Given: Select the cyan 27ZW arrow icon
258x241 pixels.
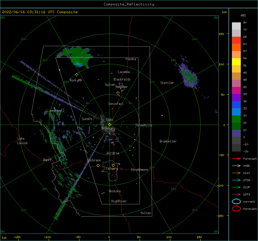Looking at the screenshot, I should pyautogui.click(x=236, y=180).
